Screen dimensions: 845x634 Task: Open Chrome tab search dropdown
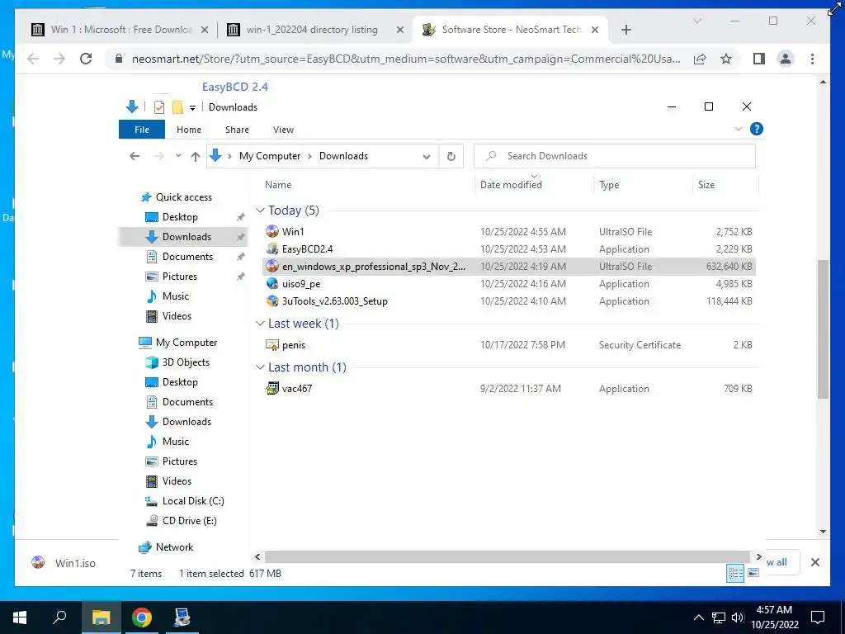696,21
